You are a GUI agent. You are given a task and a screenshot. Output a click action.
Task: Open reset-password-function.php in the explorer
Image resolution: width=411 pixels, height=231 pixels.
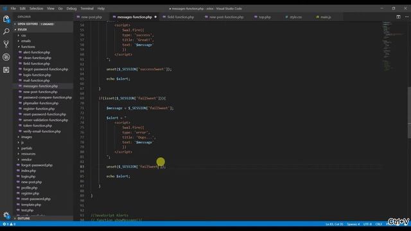pos(43,114)
